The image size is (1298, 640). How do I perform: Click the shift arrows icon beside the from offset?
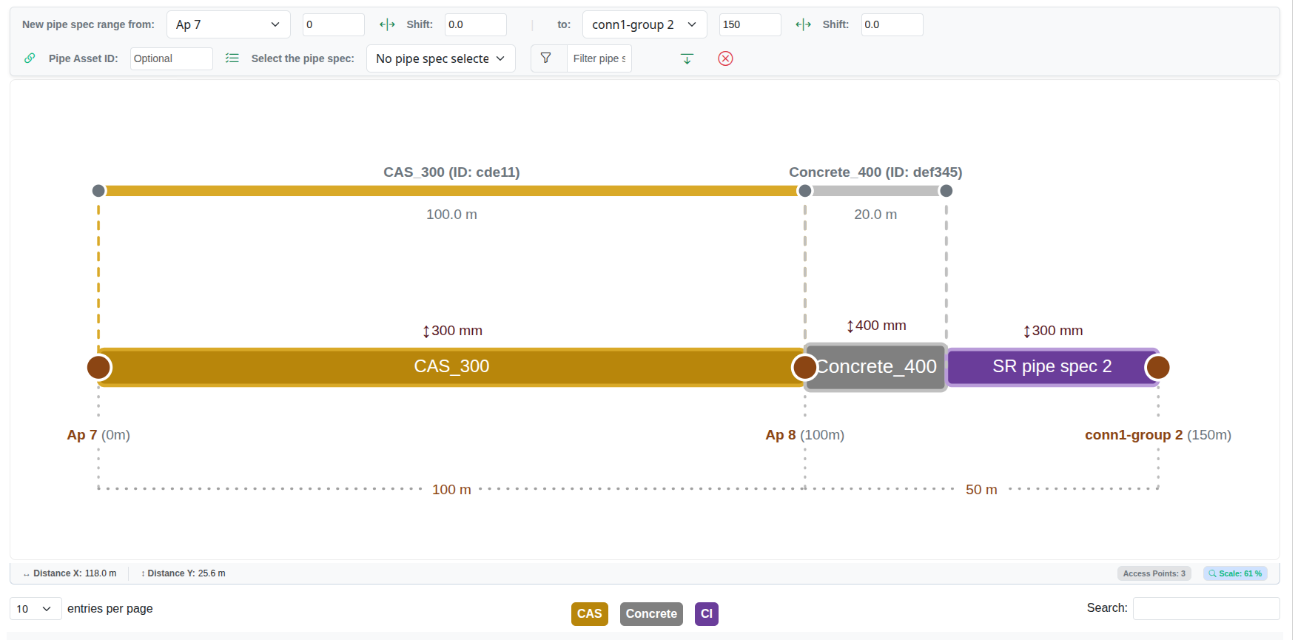tap(387, 24)
